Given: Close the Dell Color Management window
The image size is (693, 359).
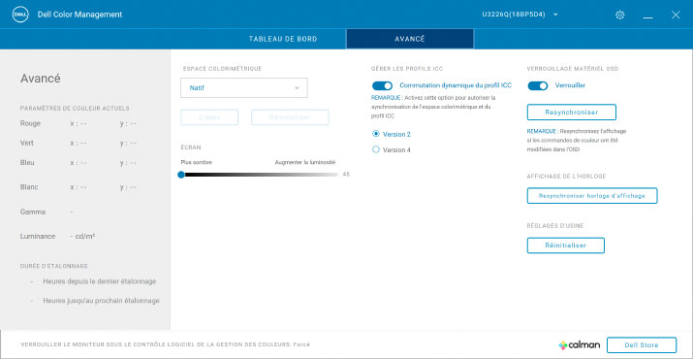Looking at the screenshot, I should 676,16.
